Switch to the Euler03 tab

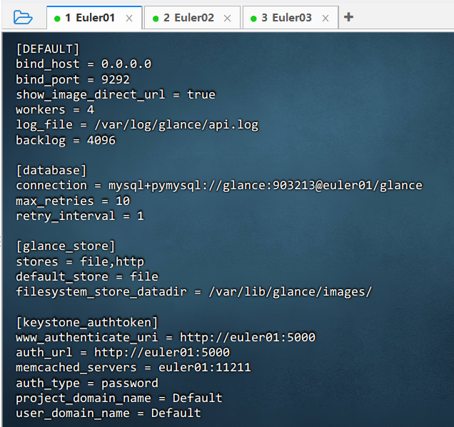291,18
